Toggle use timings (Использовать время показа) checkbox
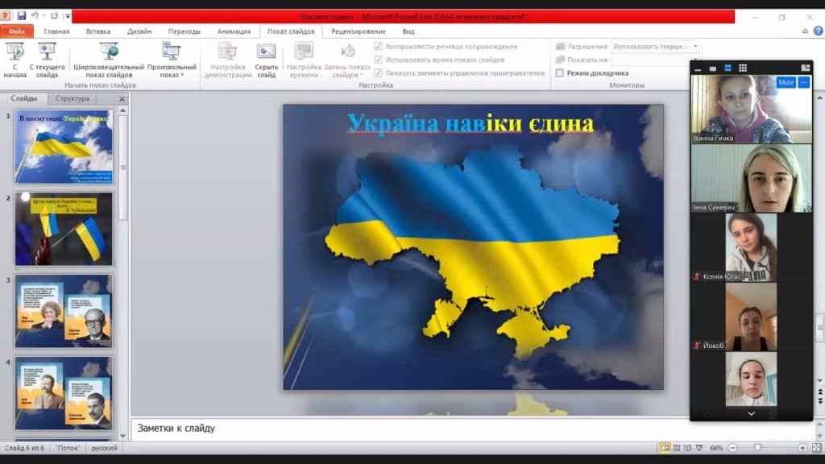This screenshot has width=825, height=464. pos(379,60)
